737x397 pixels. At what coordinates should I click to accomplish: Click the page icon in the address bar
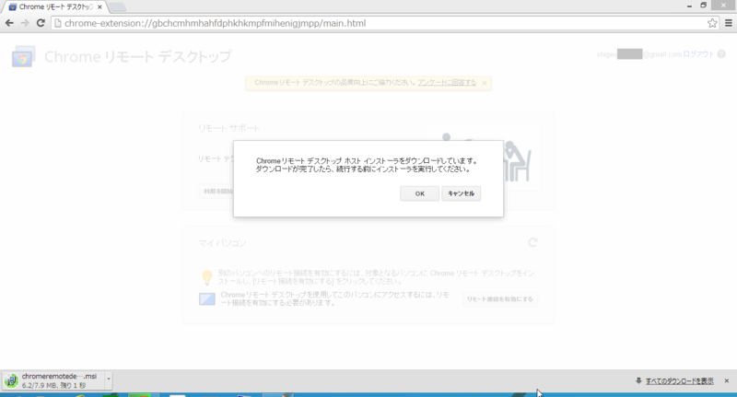click(x=58, y=23)
